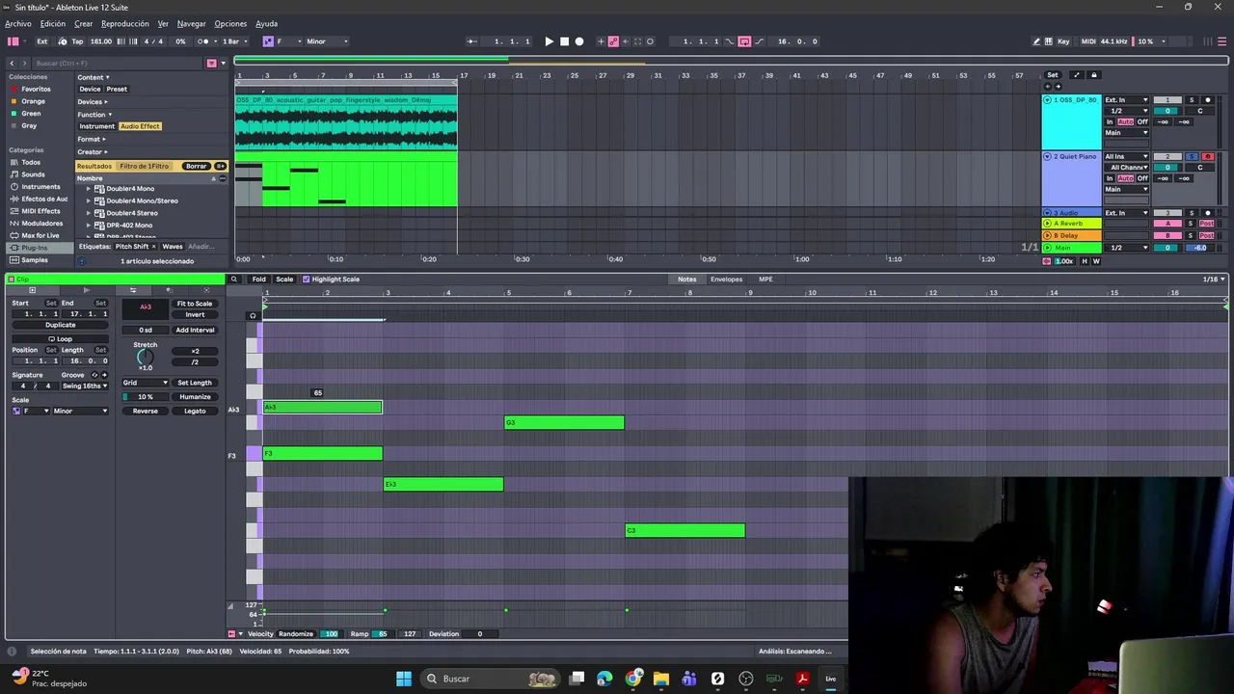The width and height of the screenshot is (1234, 694).
Task: Open the scale root note F dropdown in control bar
Action: [286, 41]
